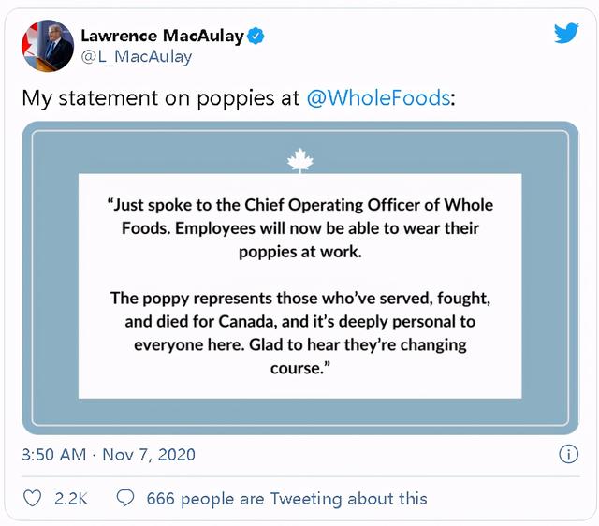Open the @L_MacAulay handle link
This screenshot has height=526, width=599.
[137, 57]
